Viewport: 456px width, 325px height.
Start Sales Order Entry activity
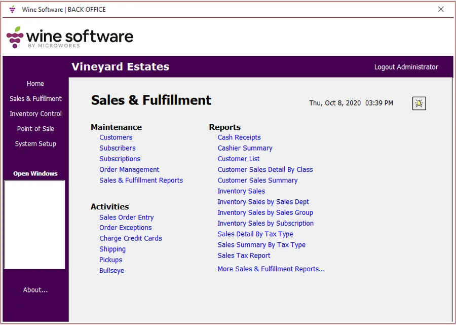(x=127, y=218)
